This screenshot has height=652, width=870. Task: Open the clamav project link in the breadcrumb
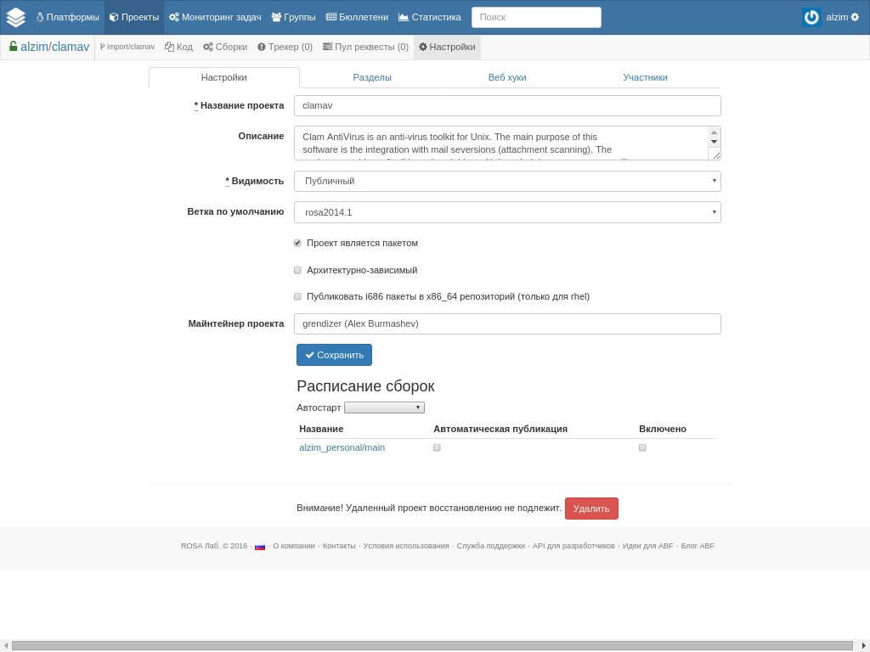tap(71, 47)
